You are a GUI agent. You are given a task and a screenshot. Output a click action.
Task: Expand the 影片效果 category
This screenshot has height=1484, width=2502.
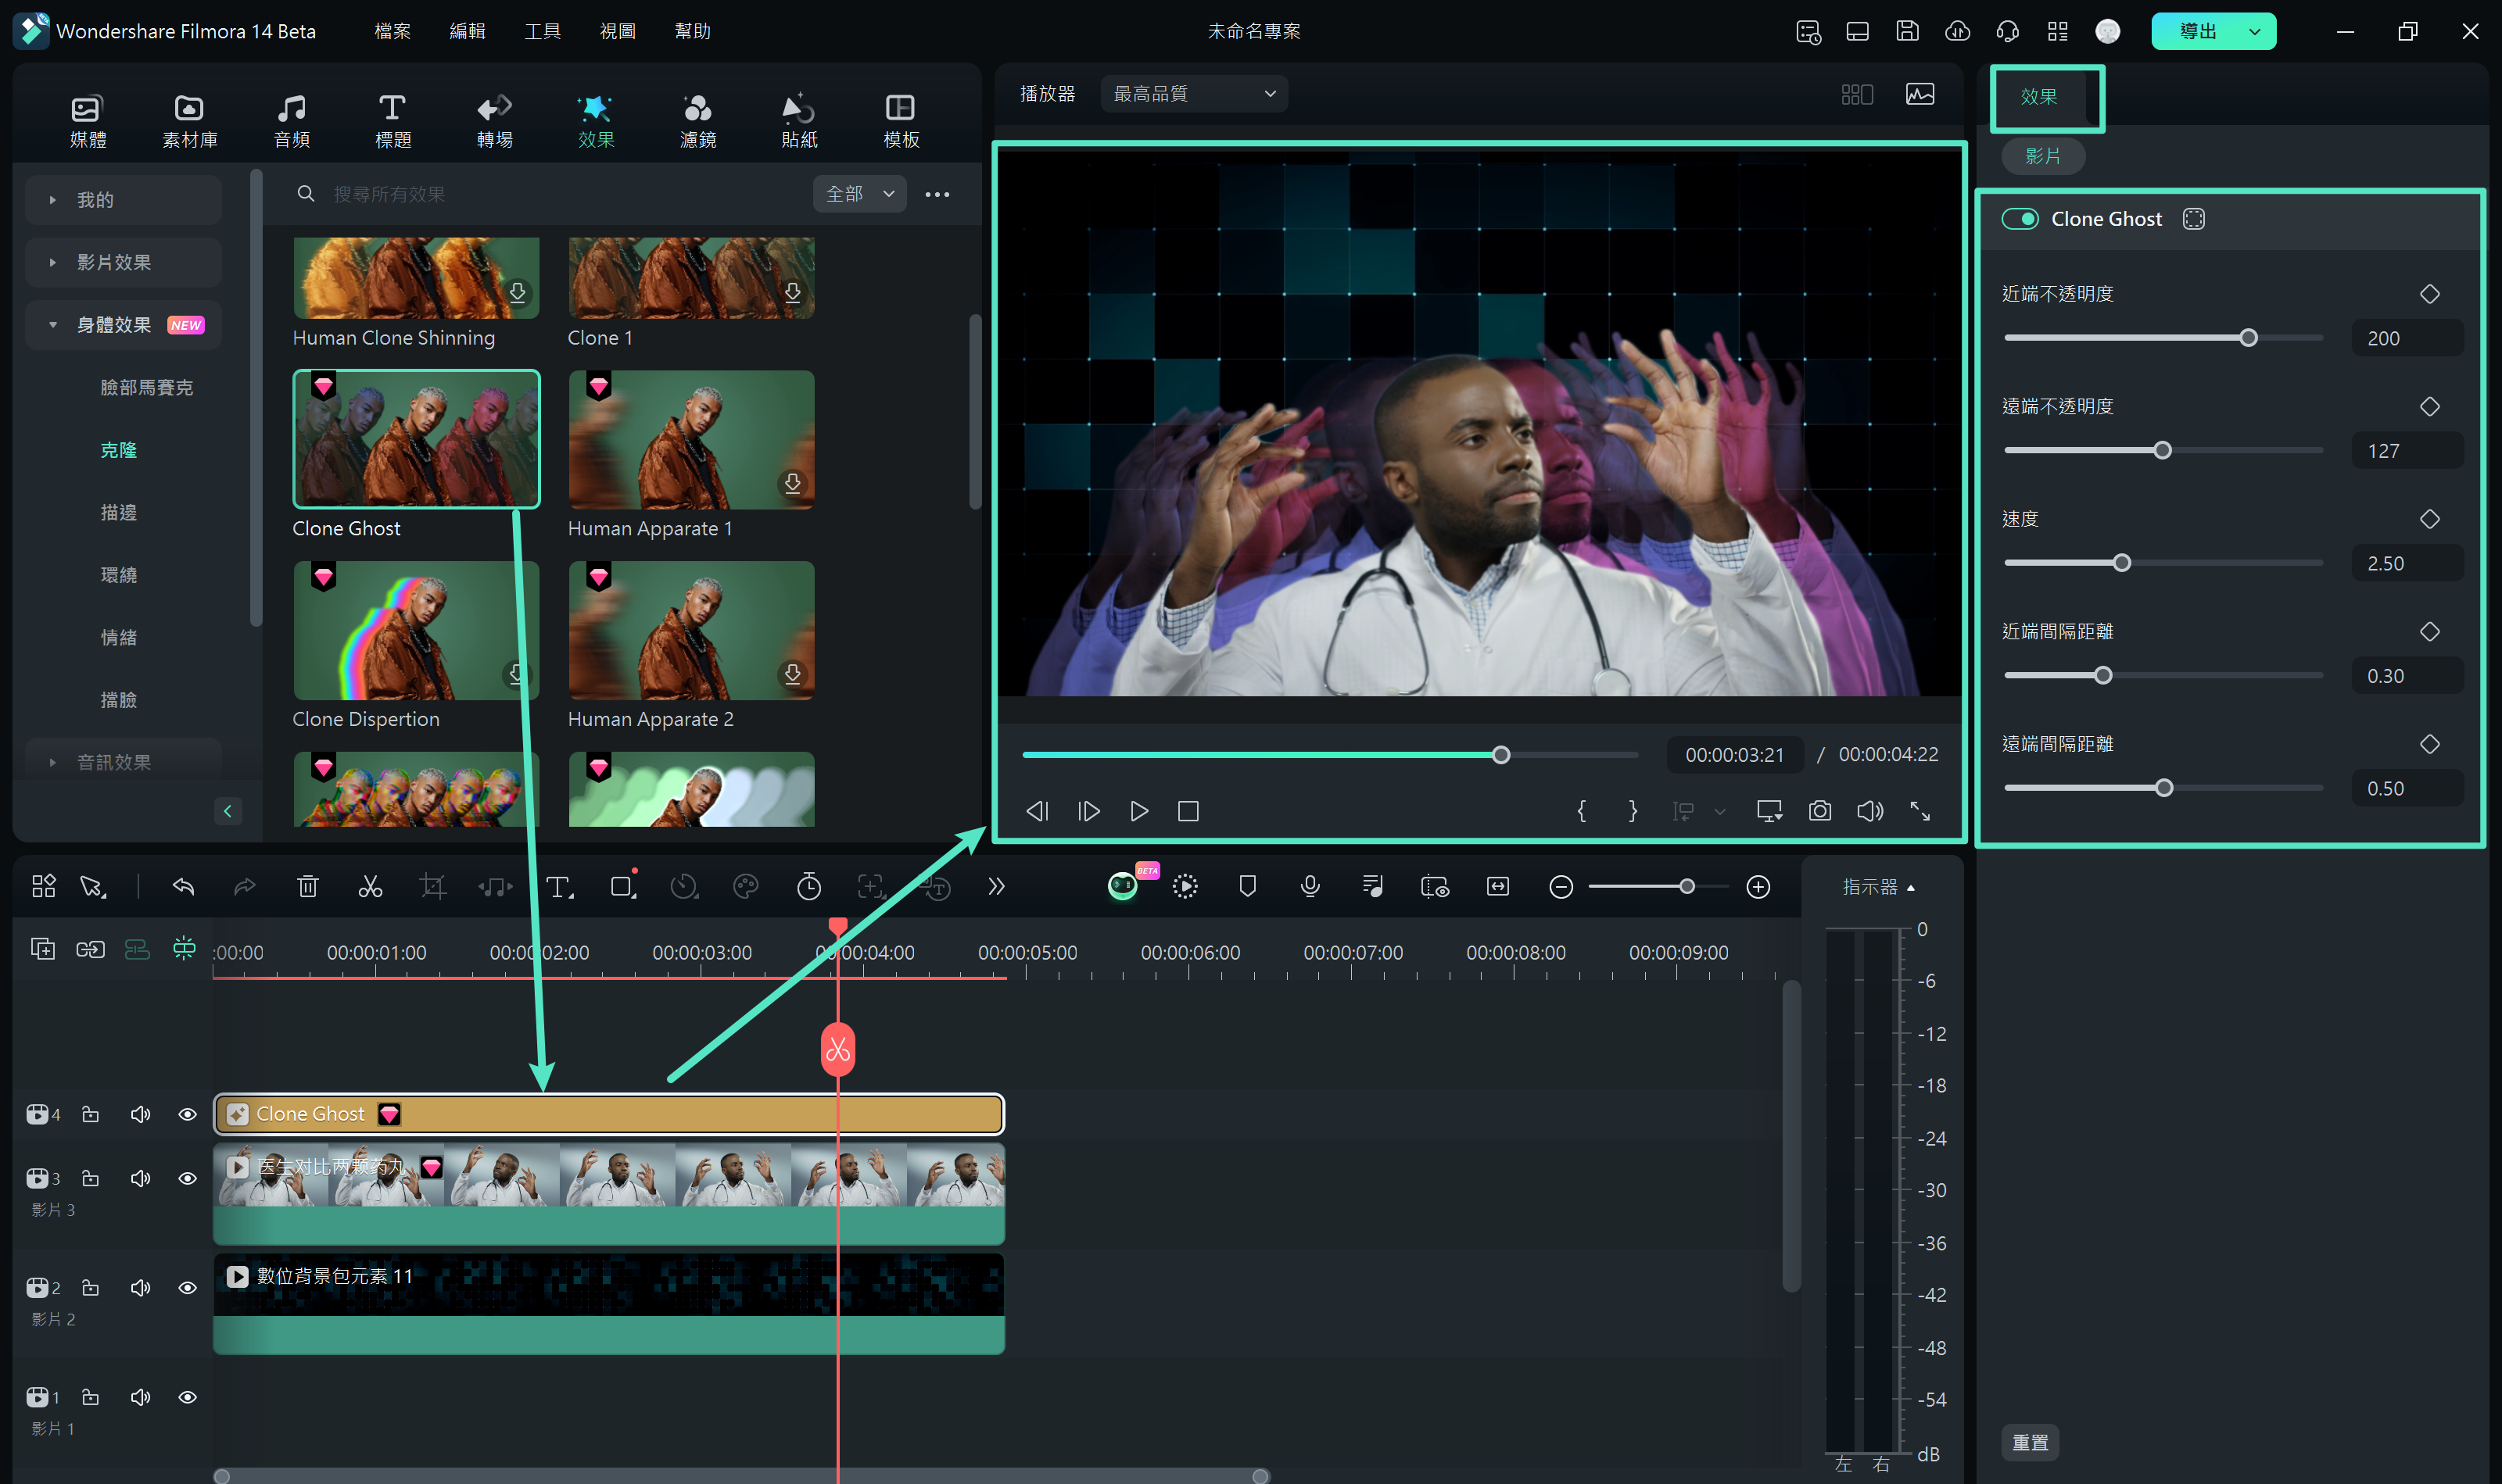coord(123,262)
